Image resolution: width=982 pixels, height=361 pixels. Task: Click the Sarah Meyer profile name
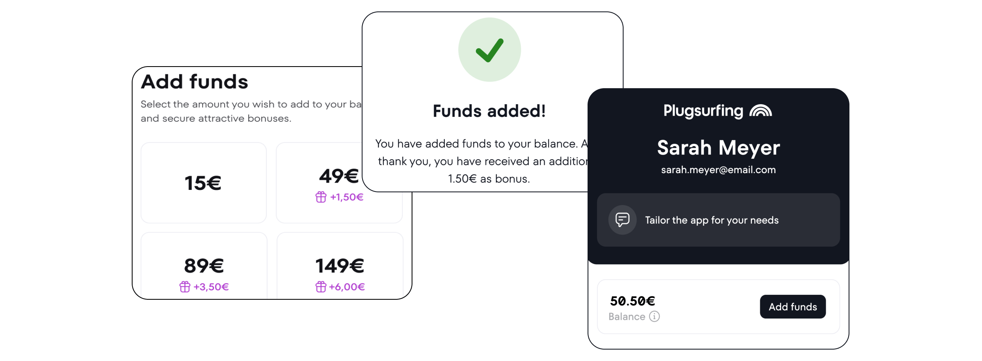[x=718, y=148]
